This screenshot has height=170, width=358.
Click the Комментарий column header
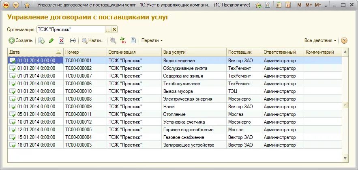[323, 52]
